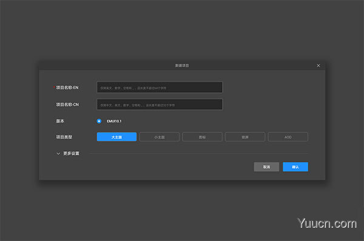Screen dimensions: 364x241
Task: Choose the 小主题 project type
Action: 160,137
